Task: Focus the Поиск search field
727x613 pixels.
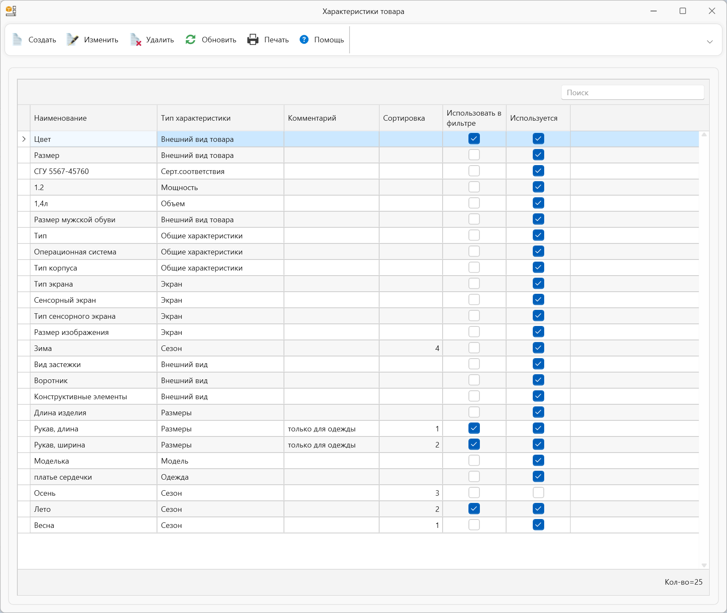Action: pos(633,92)
